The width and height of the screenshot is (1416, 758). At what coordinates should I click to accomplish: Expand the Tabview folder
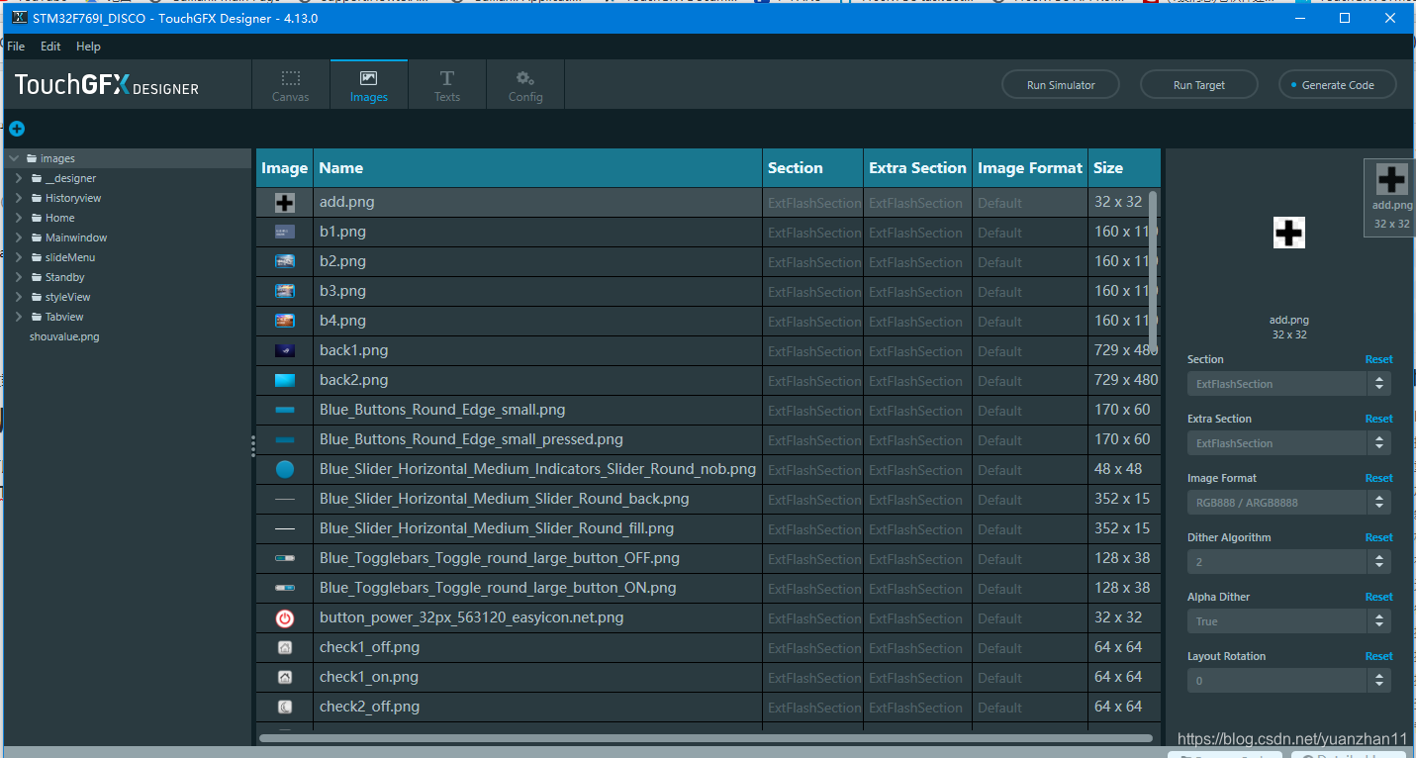click(19, 317)
